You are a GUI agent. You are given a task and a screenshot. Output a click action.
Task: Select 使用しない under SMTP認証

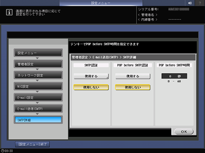coord(91,87)
